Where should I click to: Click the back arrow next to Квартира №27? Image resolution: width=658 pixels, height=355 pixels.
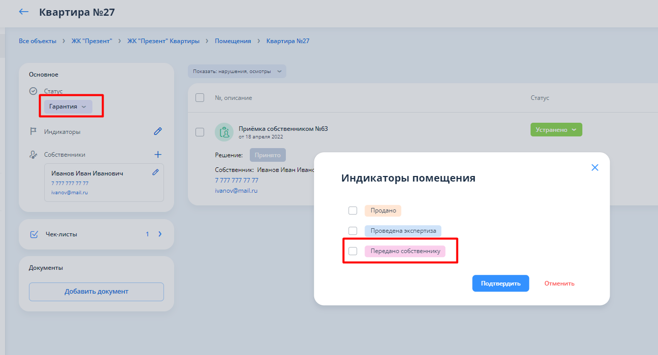(x=23, y=12)
